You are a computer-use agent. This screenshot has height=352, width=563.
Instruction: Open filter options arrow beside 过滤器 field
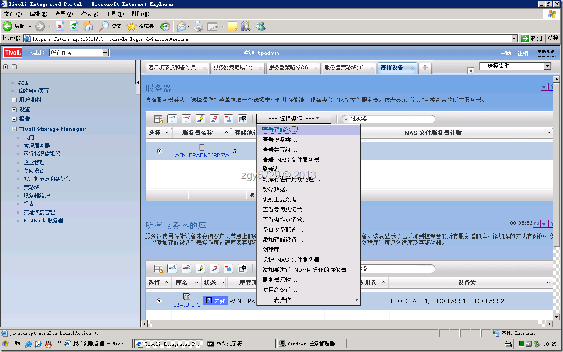(346, 119)
